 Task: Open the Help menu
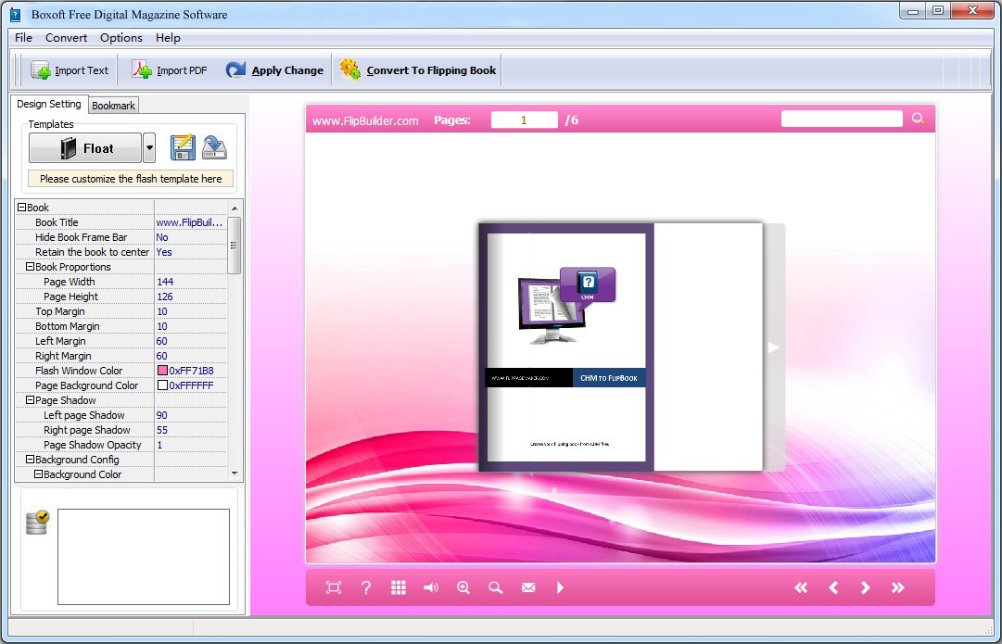[x=168, y=38]
